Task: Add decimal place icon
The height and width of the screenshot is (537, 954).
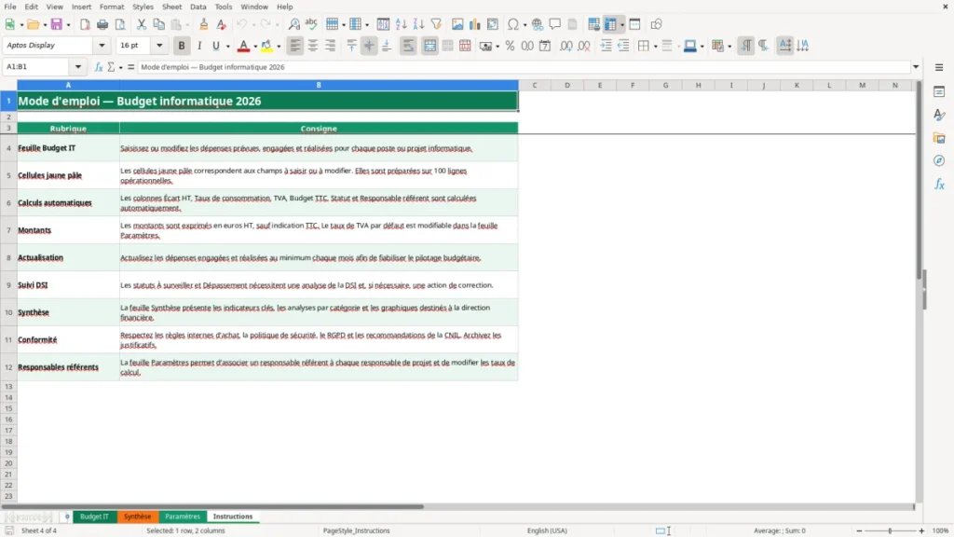Action: pyautogui.click(x=566, y=46)
